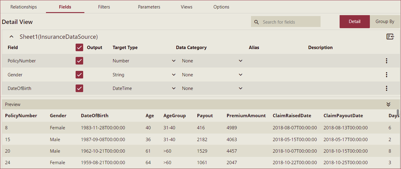
Task: Click the Description cell for the Gender row
Action: 343,75
